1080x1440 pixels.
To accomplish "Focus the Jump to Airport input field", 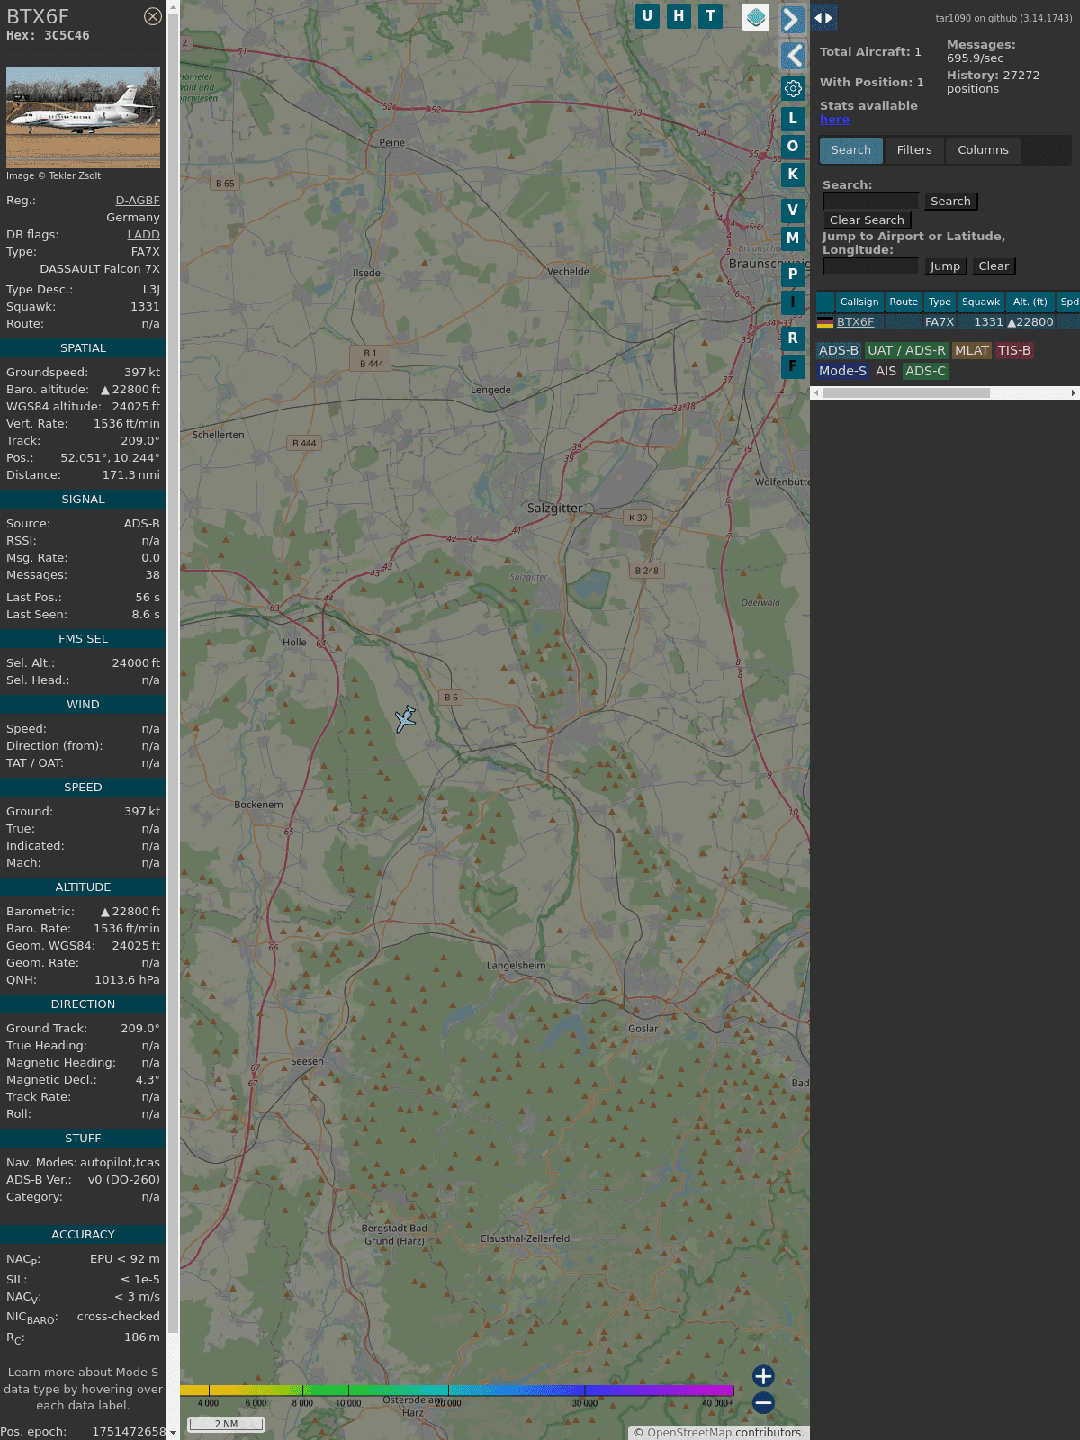I will coord(870,266).
